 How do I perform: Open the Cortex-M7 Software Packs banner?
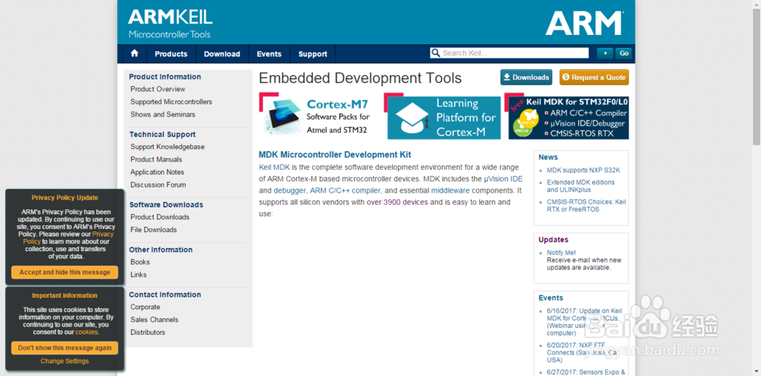coord(318,116)
